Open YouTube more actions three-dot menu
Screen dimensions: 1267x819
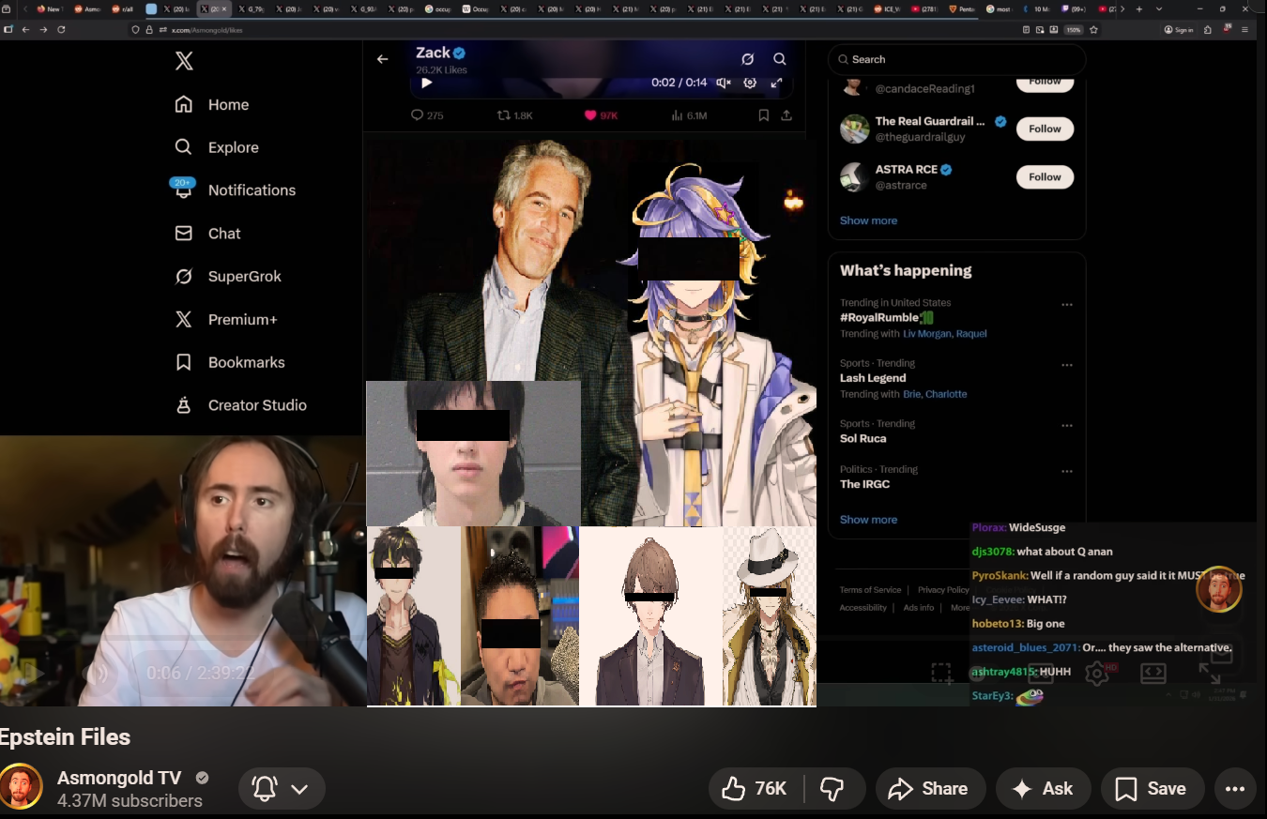coord(1235,789)
